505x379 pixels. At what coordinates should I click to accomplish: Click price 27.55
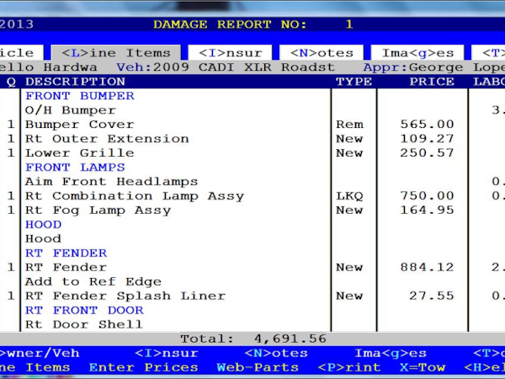[432, 296]
